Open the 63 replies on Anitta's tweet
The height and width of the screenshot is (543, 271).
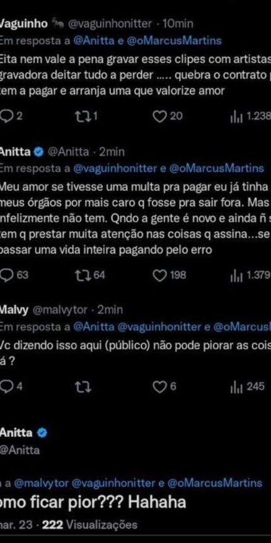coord(6,276)
